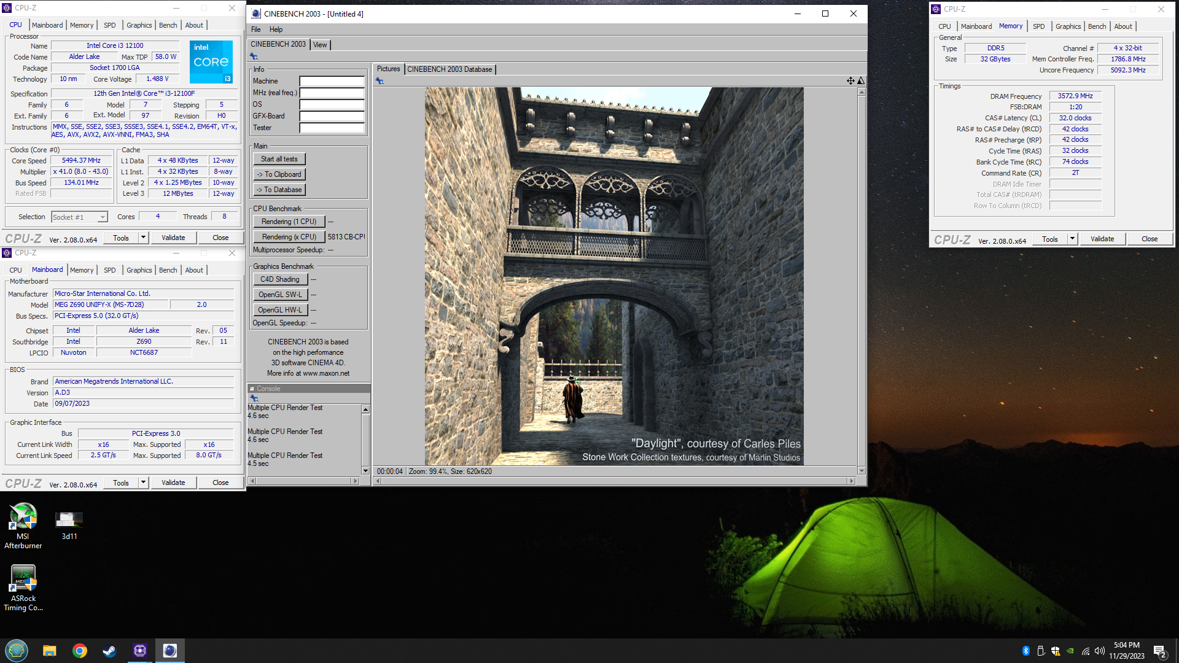Viewport: 1179px width, 663px height.
Task: Click the Machine input field
Action: pos(332,81)
